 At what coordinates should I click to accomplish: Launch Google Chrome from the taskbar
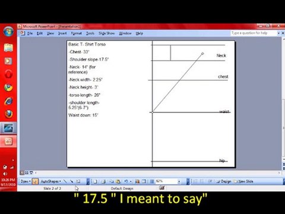8,87
